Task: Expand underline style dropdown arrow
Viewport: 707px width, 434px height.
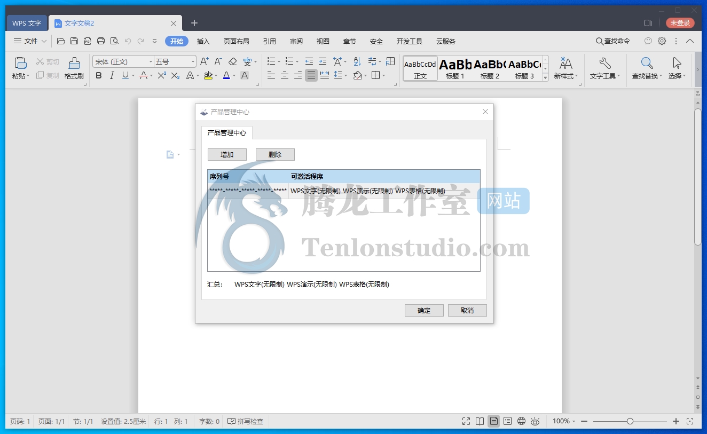Action: point(133,76)
